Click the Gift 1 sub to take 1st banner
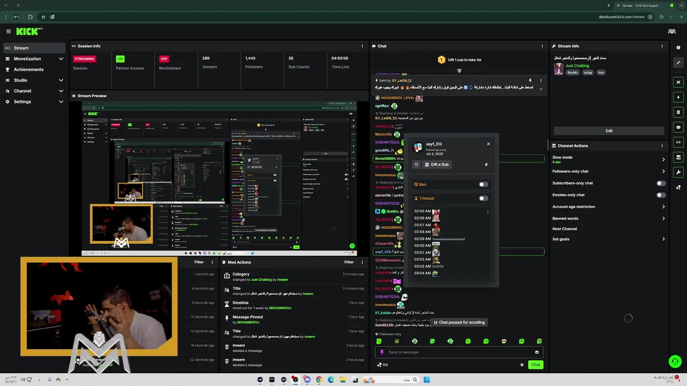The height and width of the screenshot is (386, 687). point(459,60)
